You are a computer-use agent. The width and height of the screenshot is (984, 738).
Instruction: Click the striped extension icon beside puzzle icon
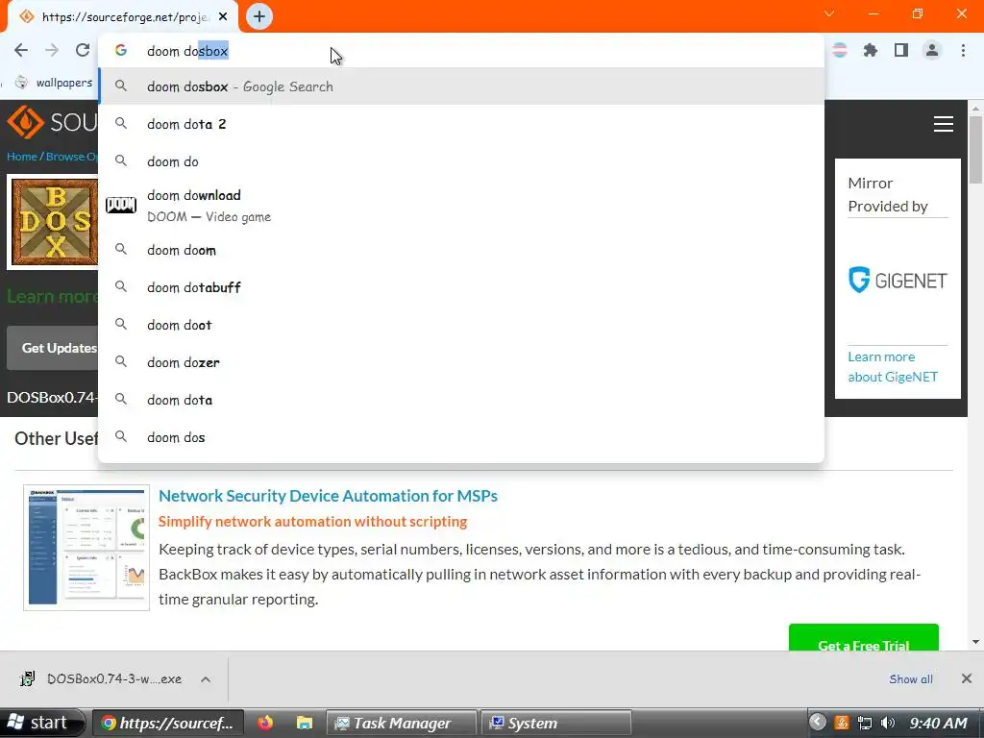pyautogui.click(x=839, y=50)
